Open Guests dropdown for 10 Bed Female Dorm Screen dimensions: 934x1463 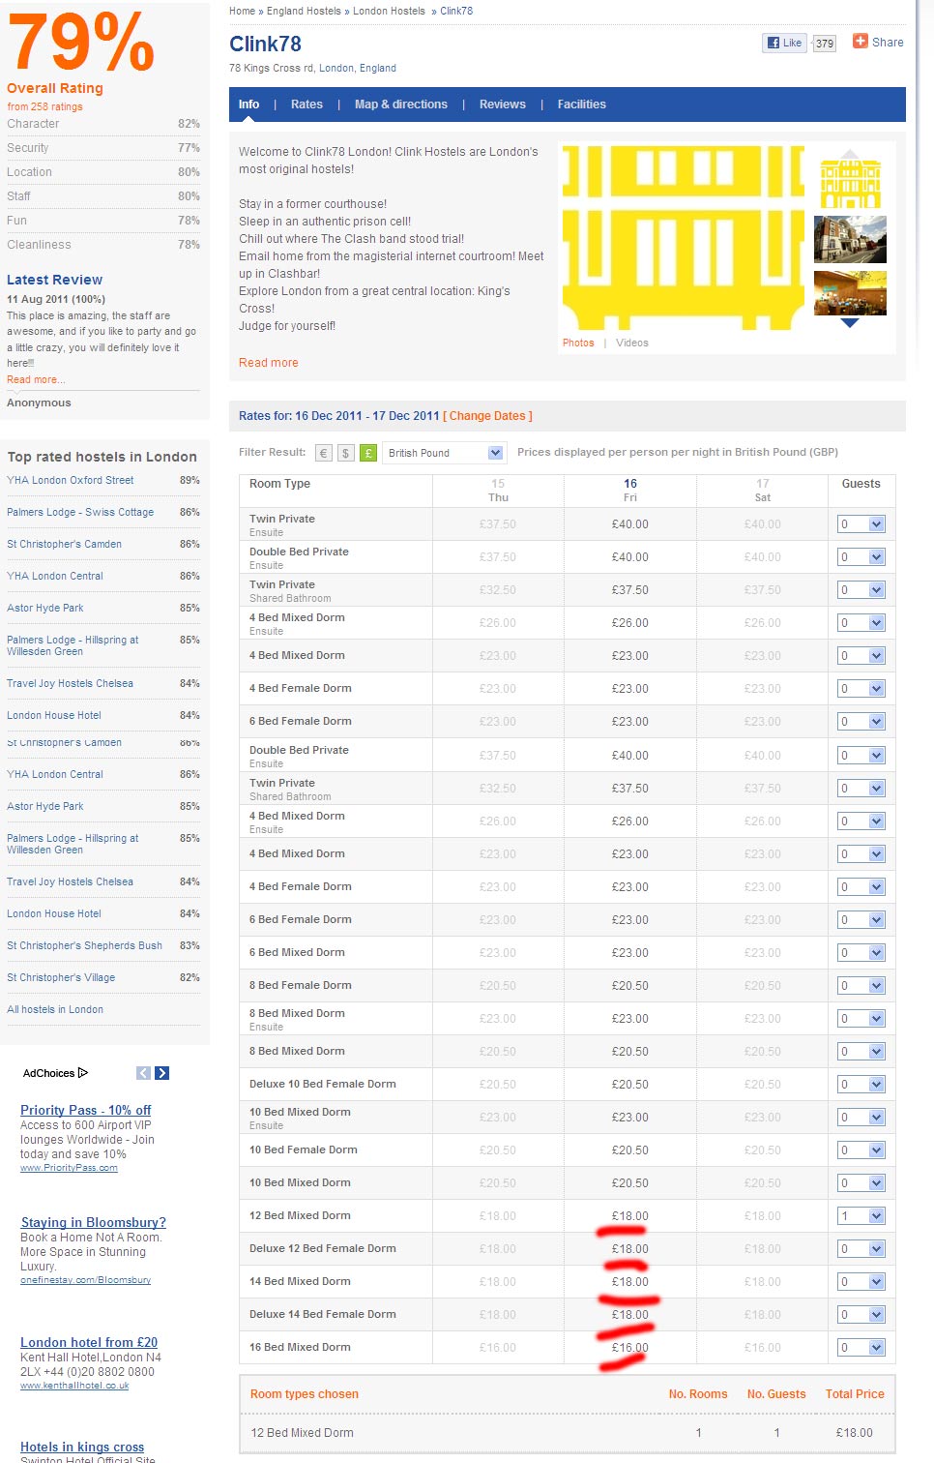861,1150
